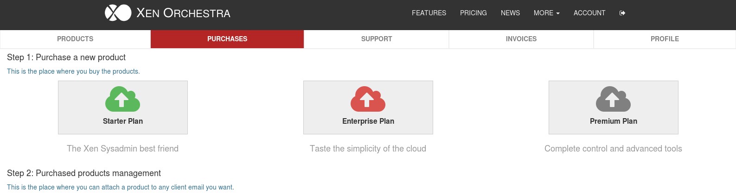Screen dimensions: 736x196
Task: Choose the Premium Plan label
Action: tap(614, 121)
